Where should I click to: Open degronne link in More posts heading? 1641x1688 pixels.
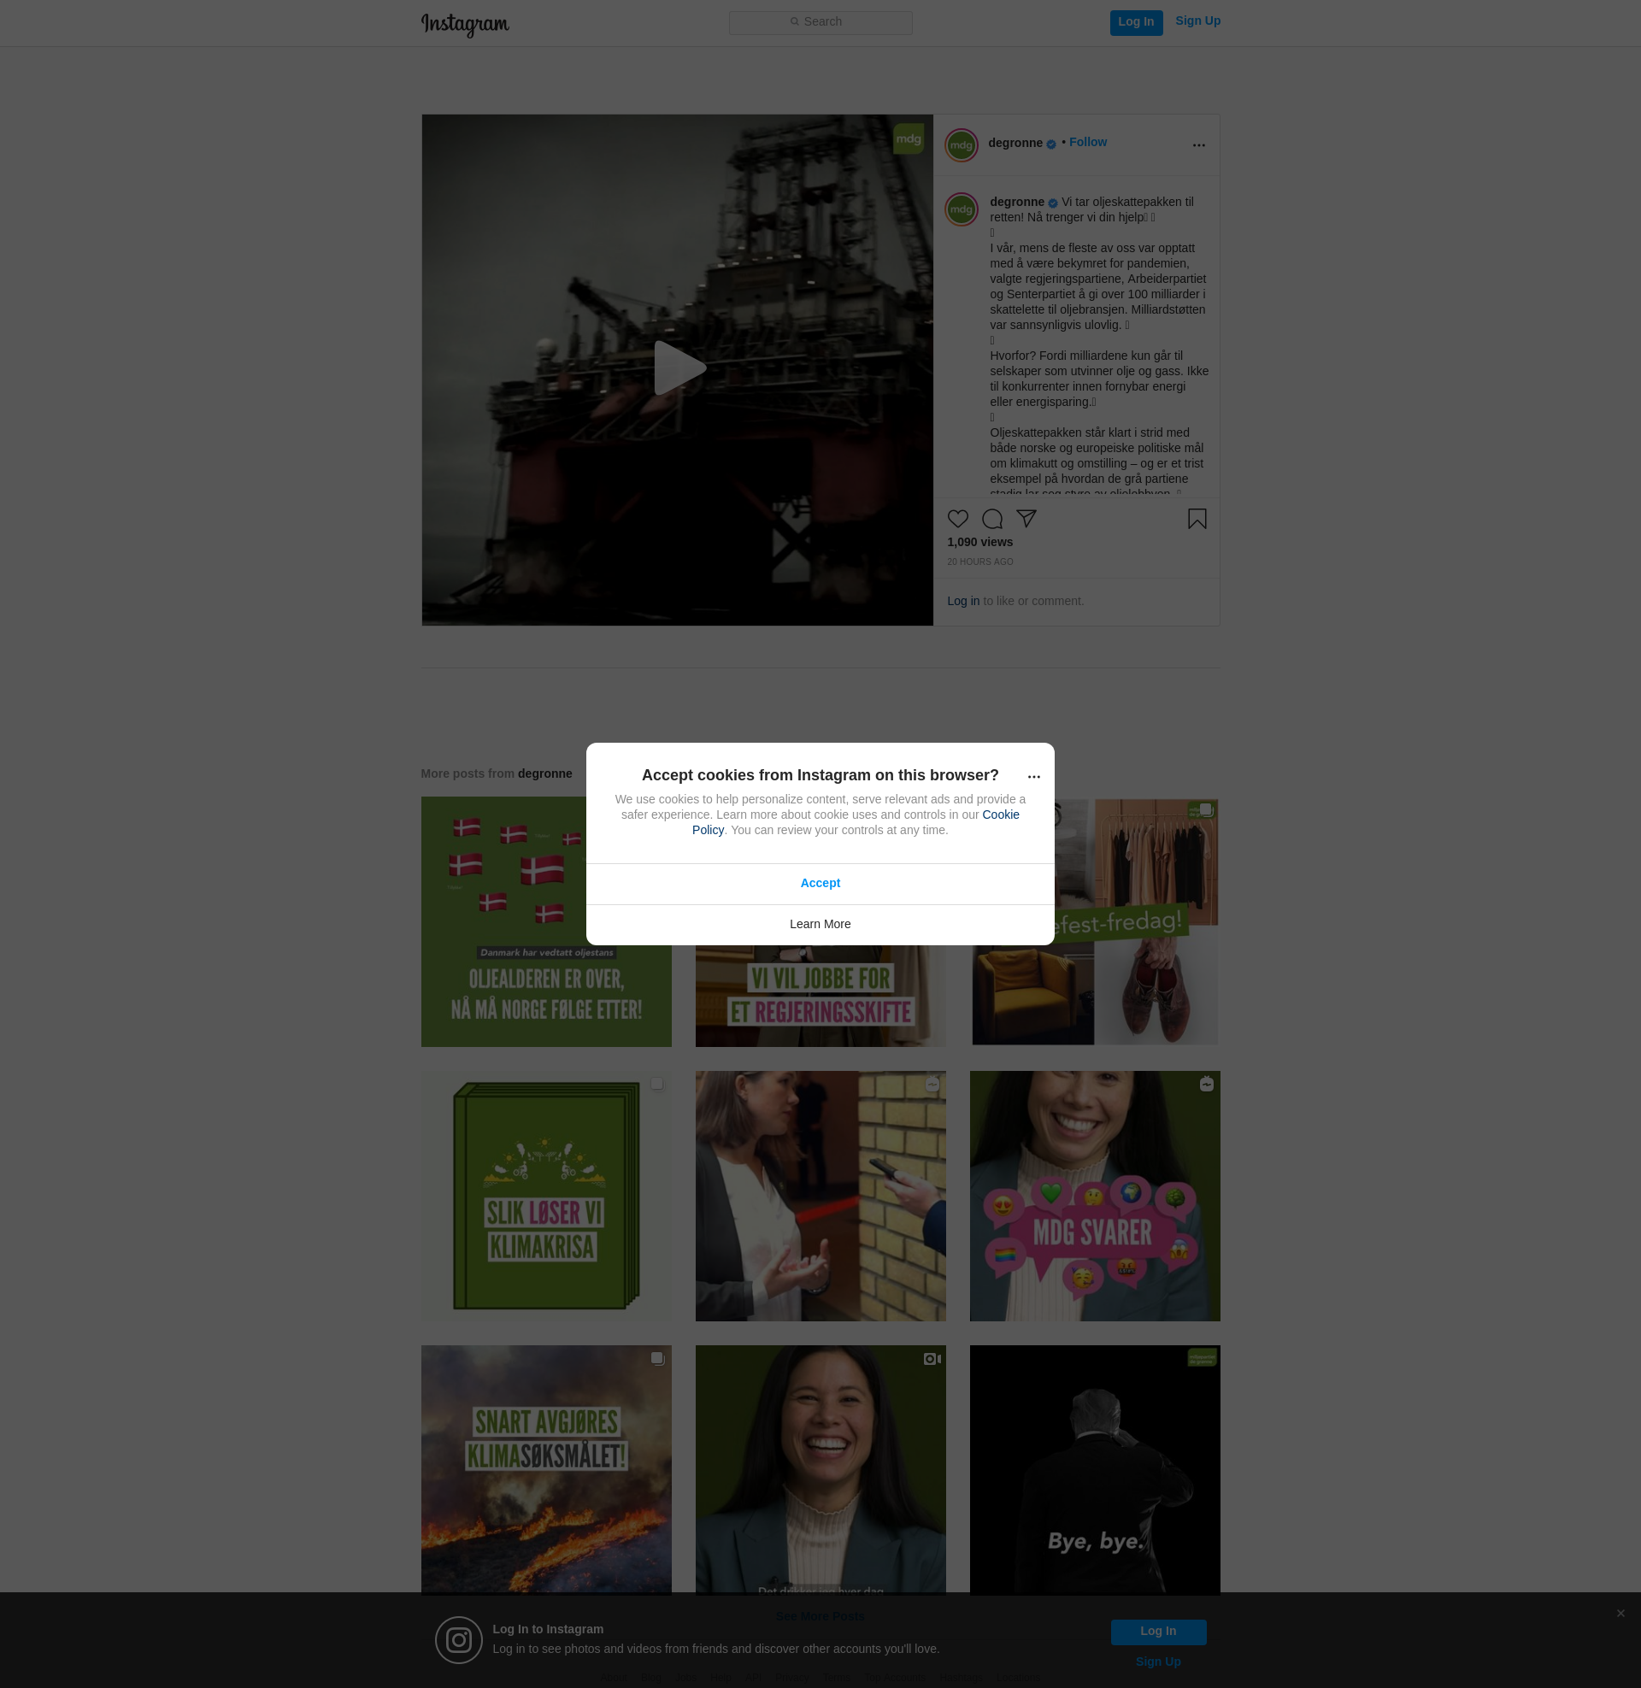[544, 773]
